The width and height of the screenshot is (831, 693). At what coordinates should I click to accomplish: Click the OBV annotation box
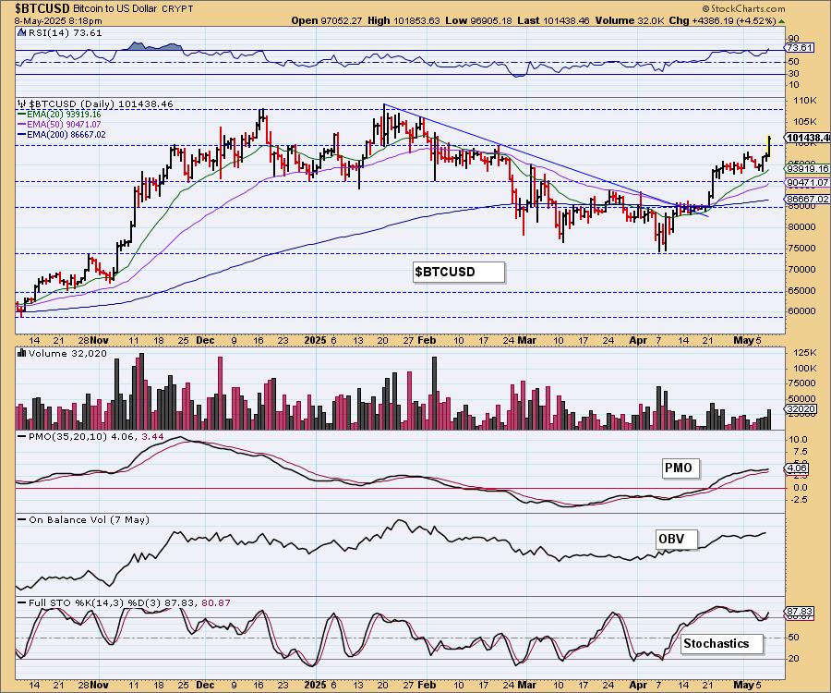[676, 540]
